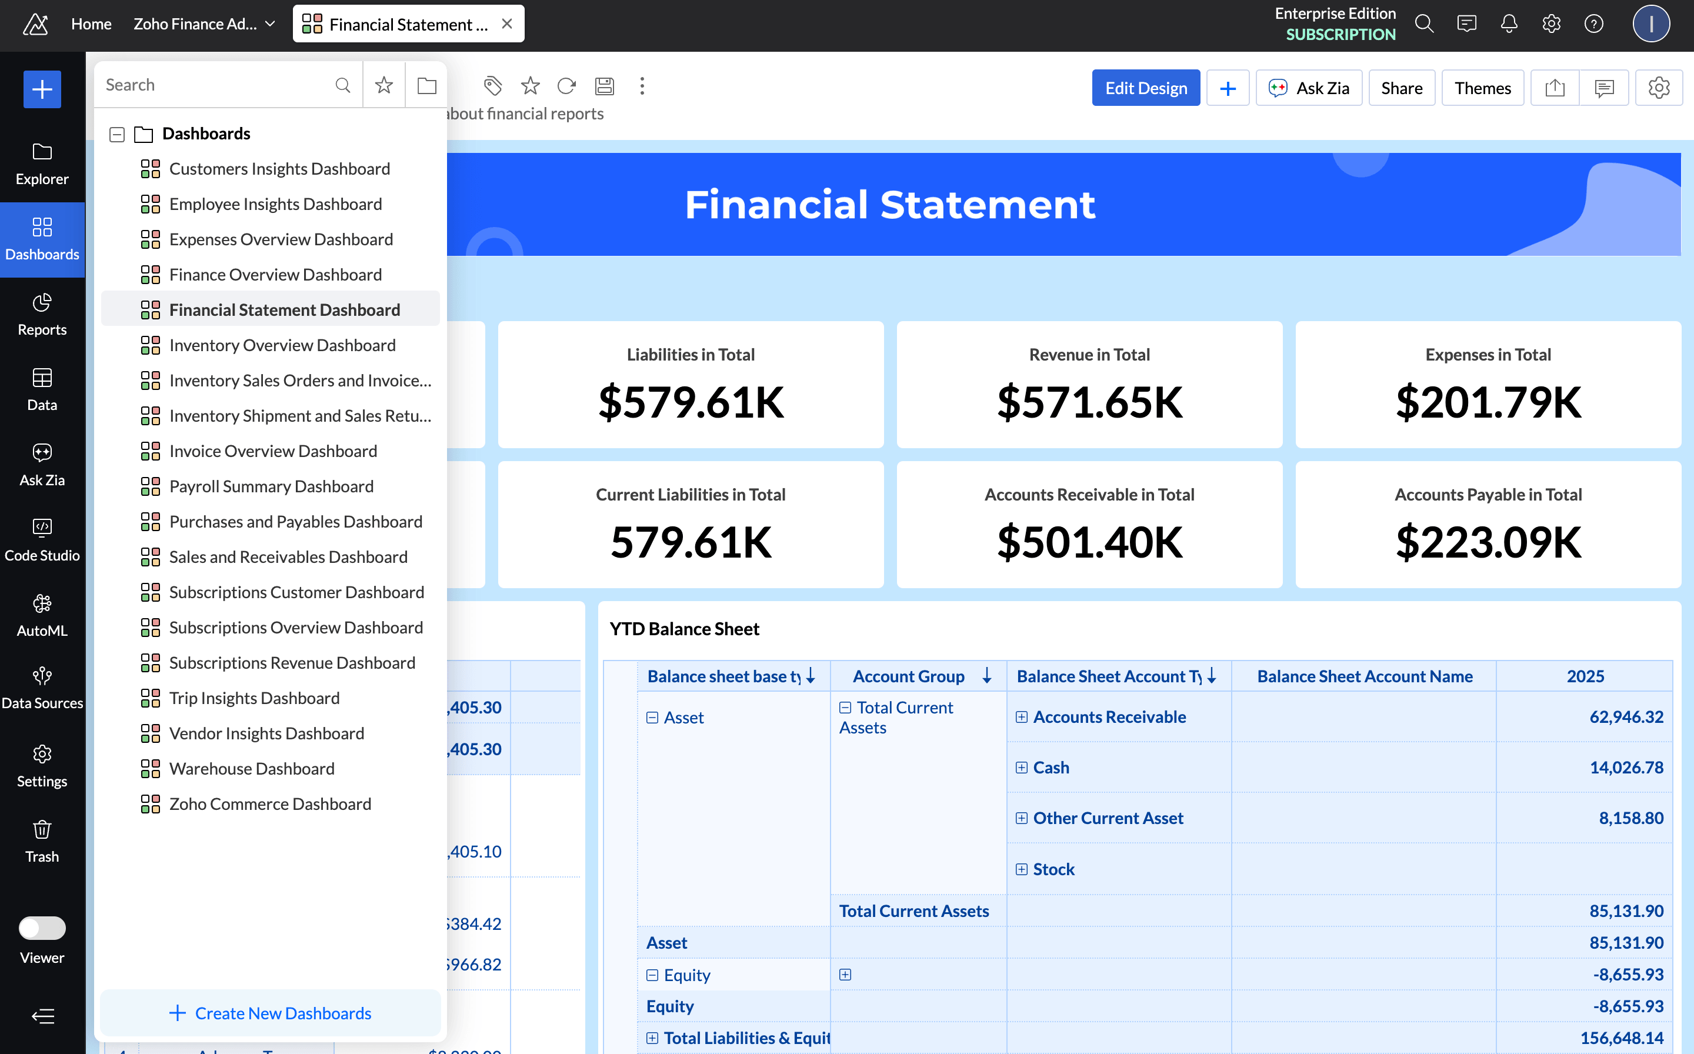
Task: Expand the Cash row in the balance sheet
Action: pos(1022,768)
